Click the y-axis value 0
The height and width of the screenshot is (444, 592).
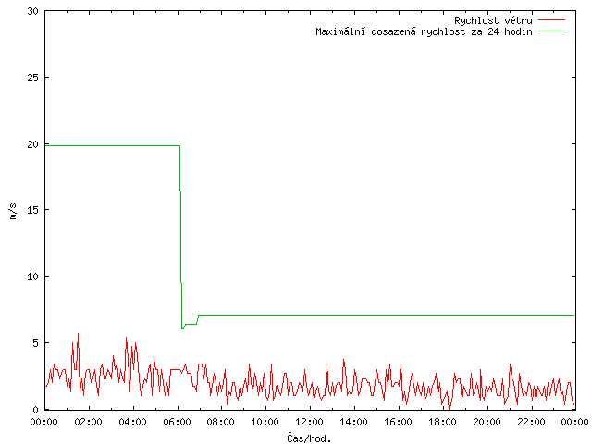pyautogui.click(x=35, y=409)
